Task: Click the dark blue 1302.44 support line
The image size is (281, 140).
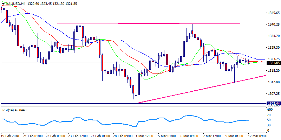Action: pos(105,104)
